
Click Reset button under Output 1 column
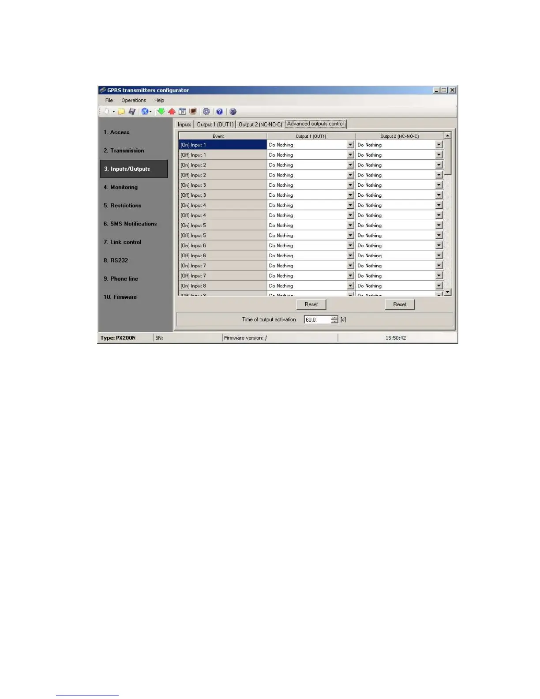point(311,304)
